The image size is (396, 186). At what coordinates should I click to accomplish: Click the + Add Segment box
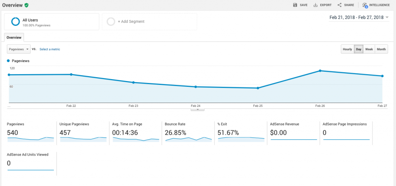149,22
